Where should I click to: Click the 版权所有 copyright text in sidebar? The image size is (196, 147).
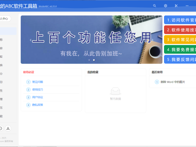pos(9,141)
